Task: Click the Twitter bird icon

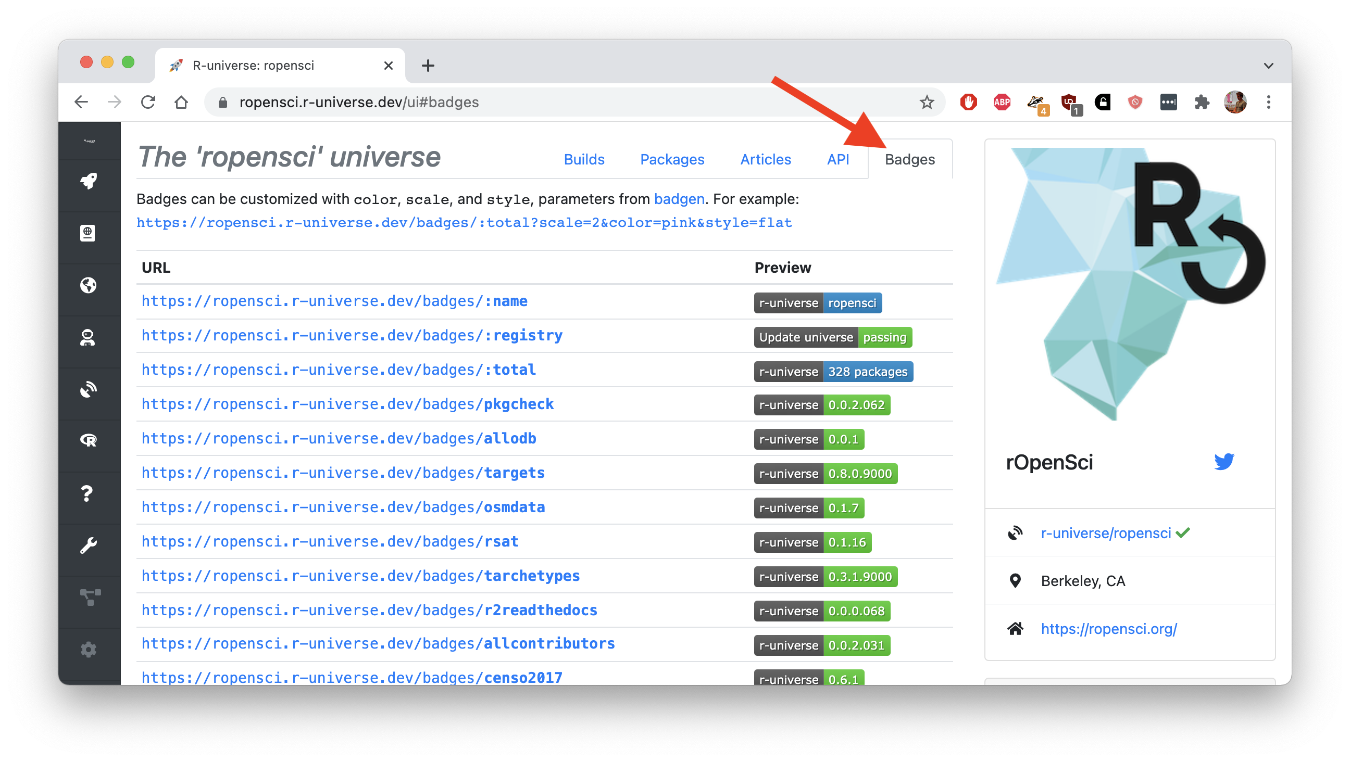Action: pos(1224,462)
